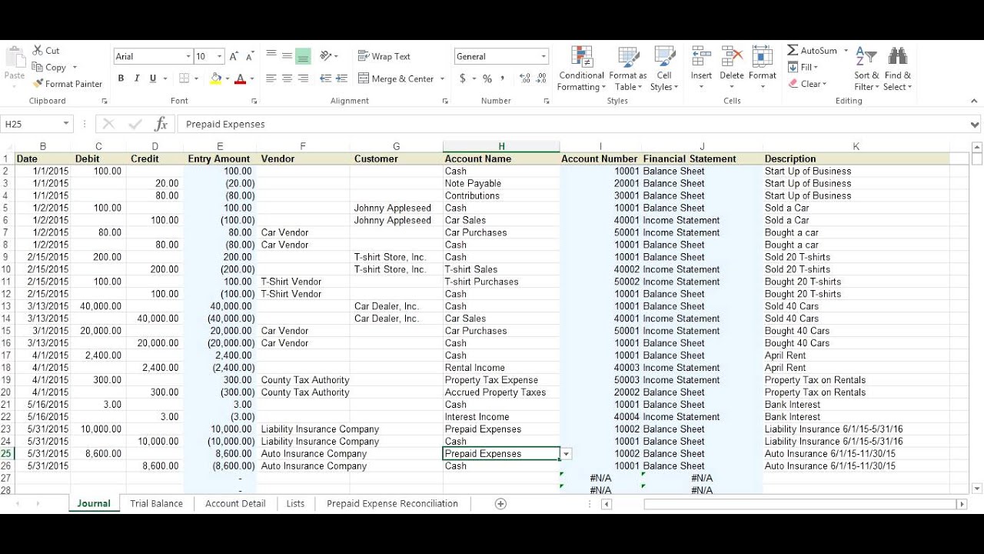Toggle Underline formatting
Screen dimensions: 984x554
(153, 78)
